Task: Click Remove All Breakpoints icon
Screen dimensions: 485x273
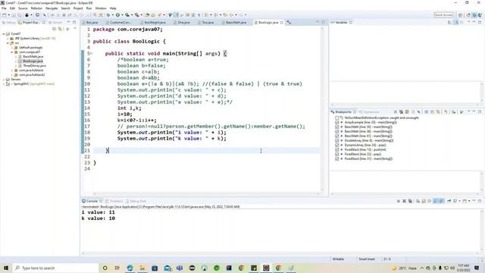Action: (401, 111)
